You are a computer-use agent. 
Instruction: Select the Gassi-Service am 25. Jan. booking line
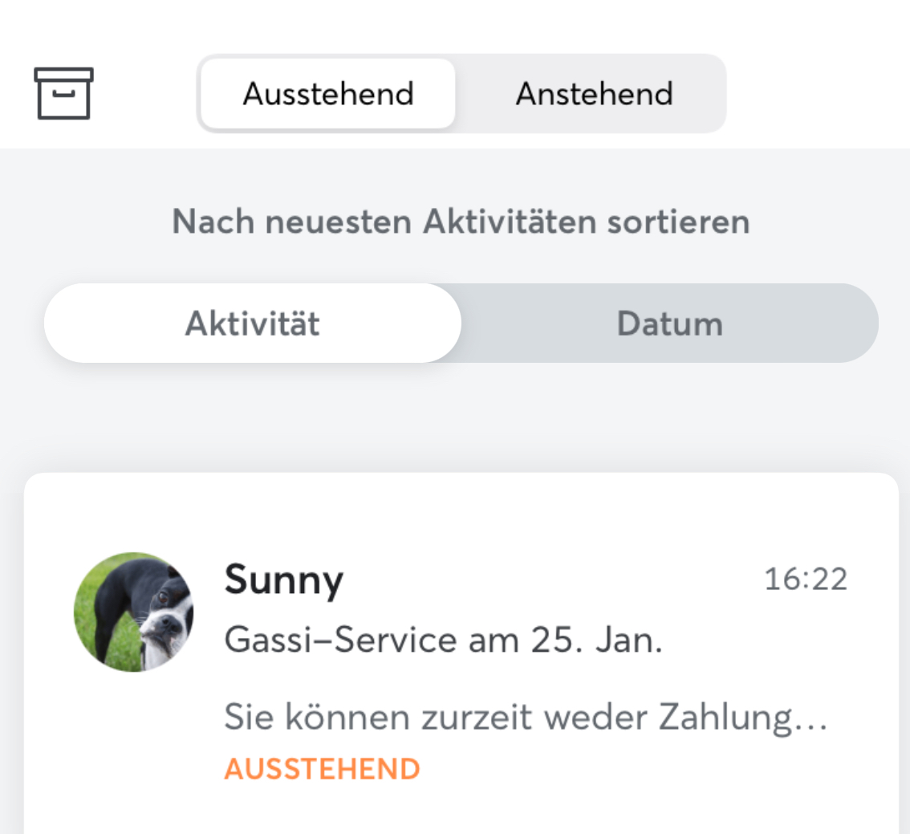coord(443,640)
